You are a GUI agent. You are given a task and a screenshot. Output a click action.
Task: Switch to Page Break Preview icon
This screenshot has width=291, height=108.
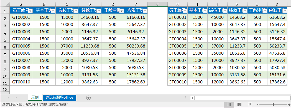[x=250, y=105]
